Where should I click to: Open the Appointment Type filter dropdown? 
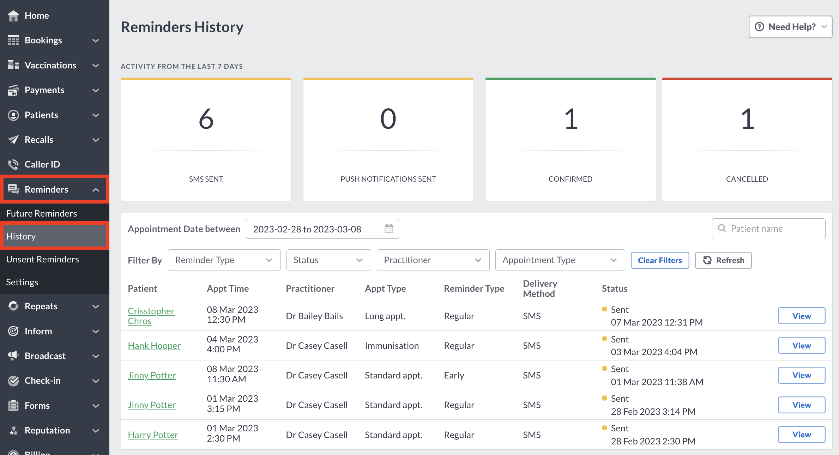pyautogui.click(x=560, y=260)
